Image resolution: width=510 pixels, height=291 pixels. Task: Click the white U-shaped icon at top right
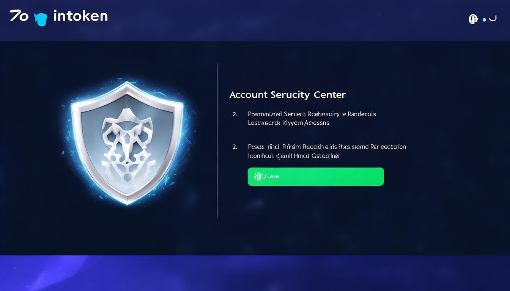[493, 18]
